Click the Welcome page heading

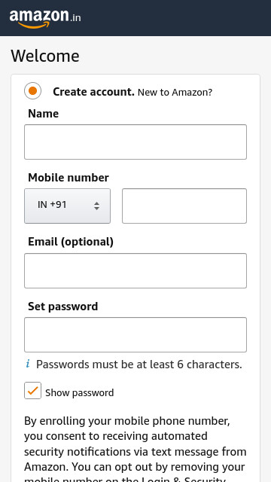[45, 56]
